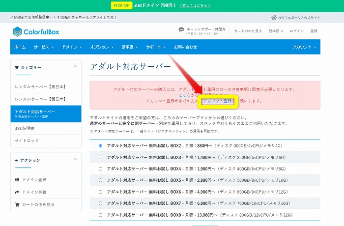This screenshot has width=344, height=226.
Task: Open the 日本語 language dropdown
Action: (x=277, y=31)
